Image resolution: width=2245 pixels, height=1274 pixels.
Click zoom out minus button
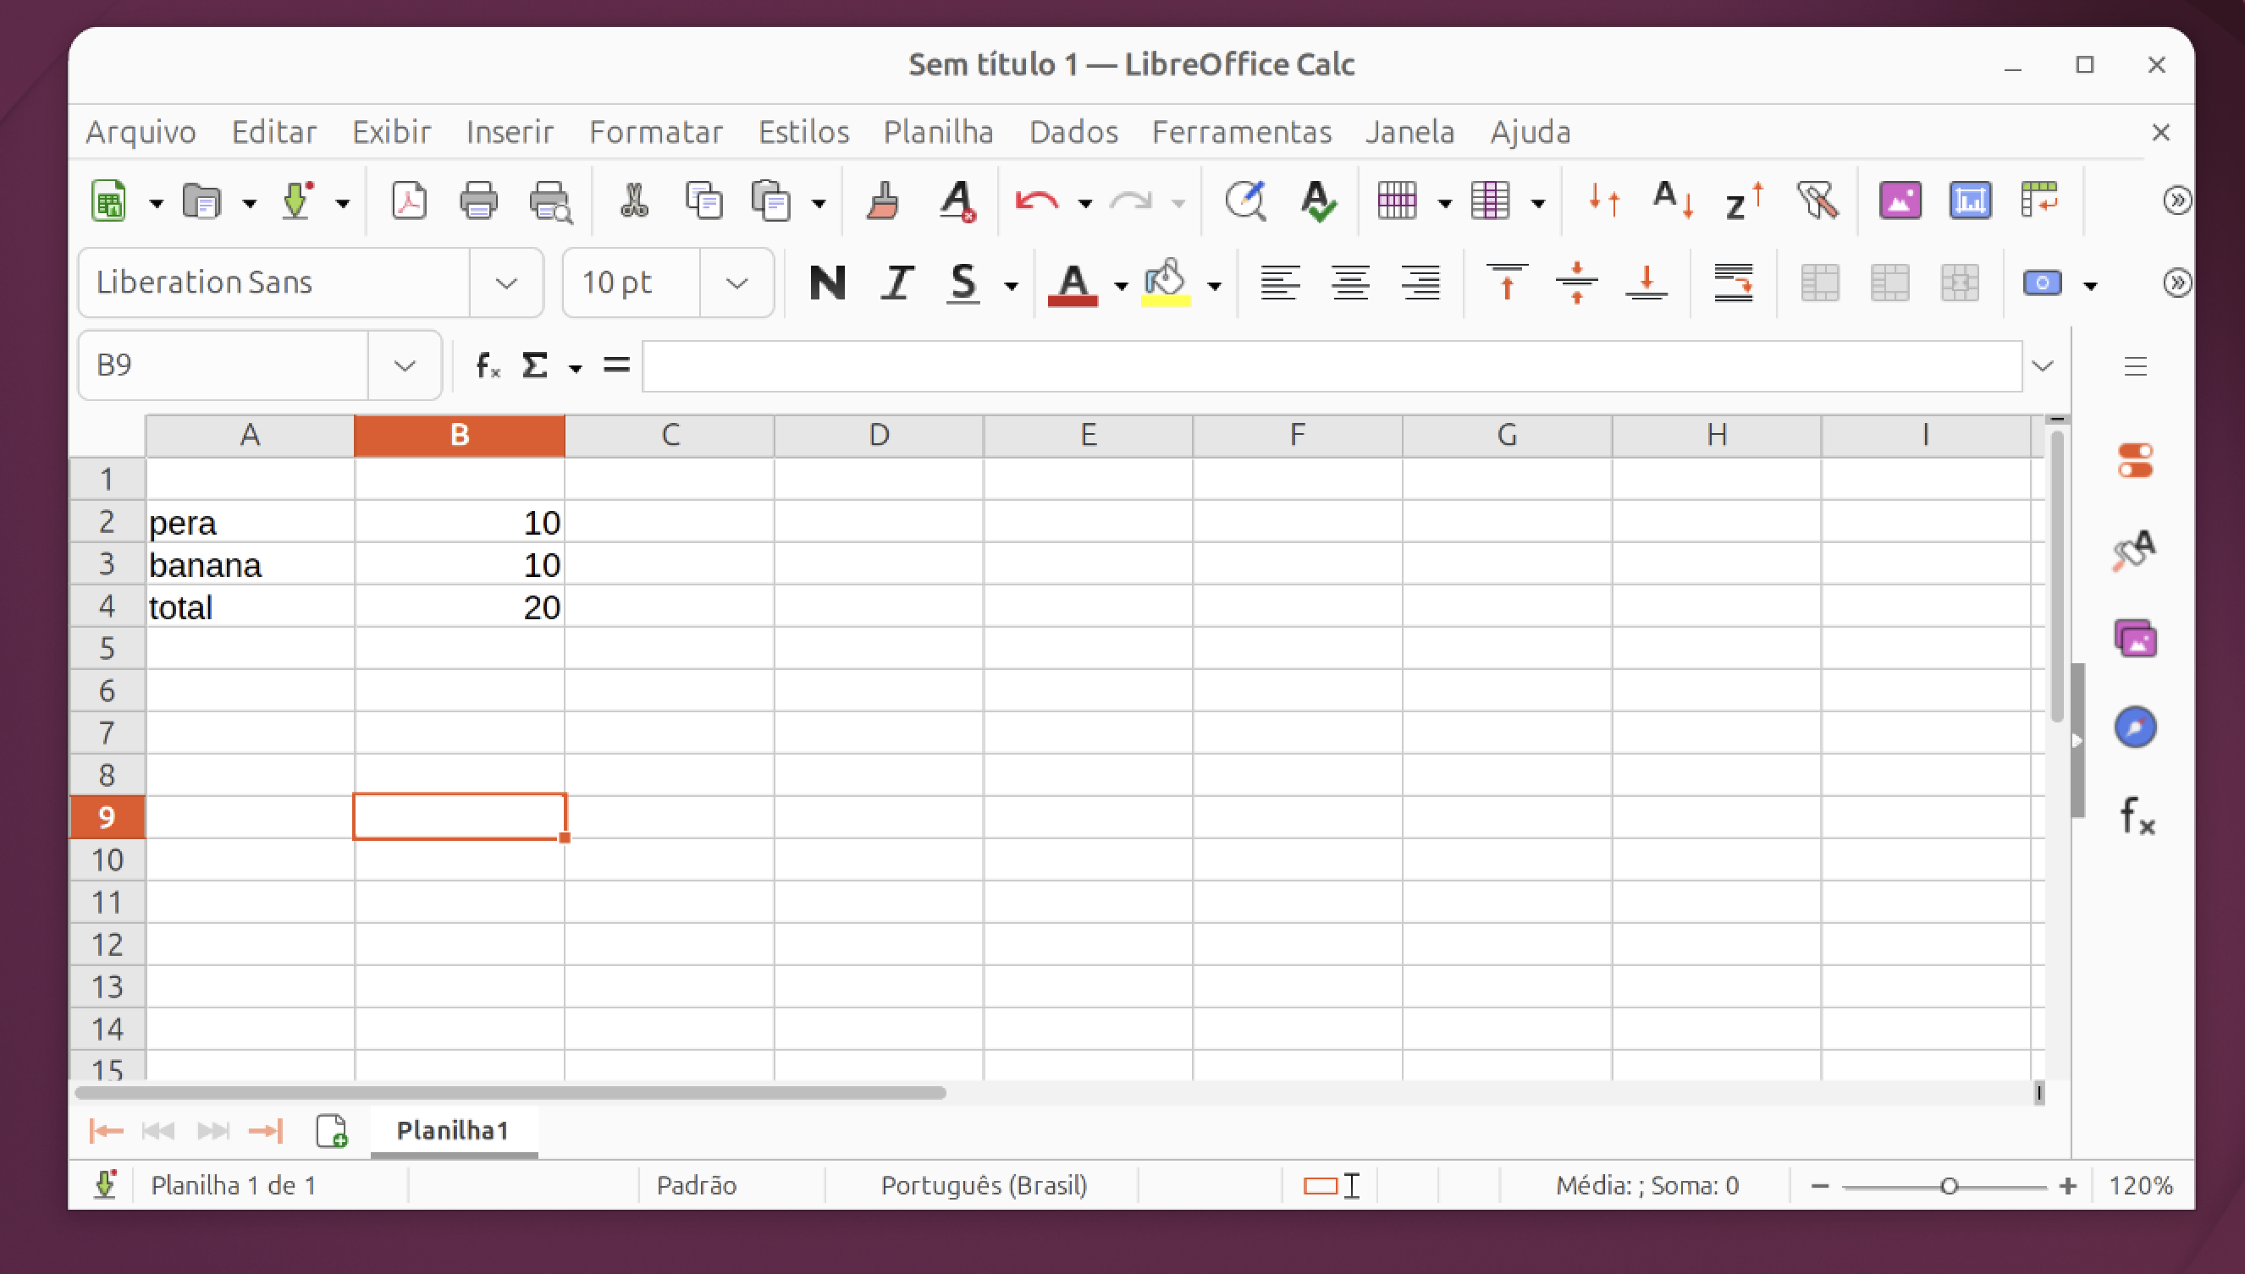[x=1819, y=1186]
